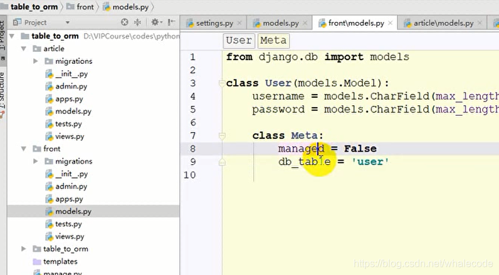499x275 pixels.
Task: Close the article\models.py tab
Action: [480, 23]
